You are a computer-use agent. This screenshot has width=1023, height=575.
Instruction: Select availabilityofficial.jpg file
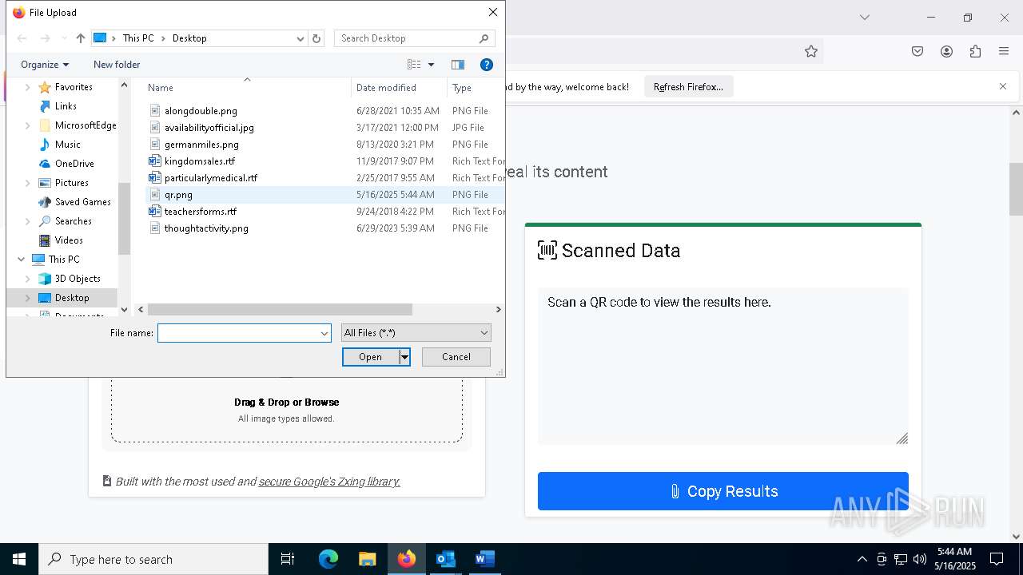tap(209, 128)
